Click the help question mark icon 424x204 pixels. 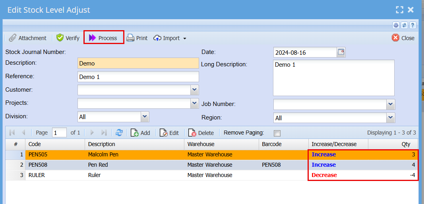(x=412, y=25)
